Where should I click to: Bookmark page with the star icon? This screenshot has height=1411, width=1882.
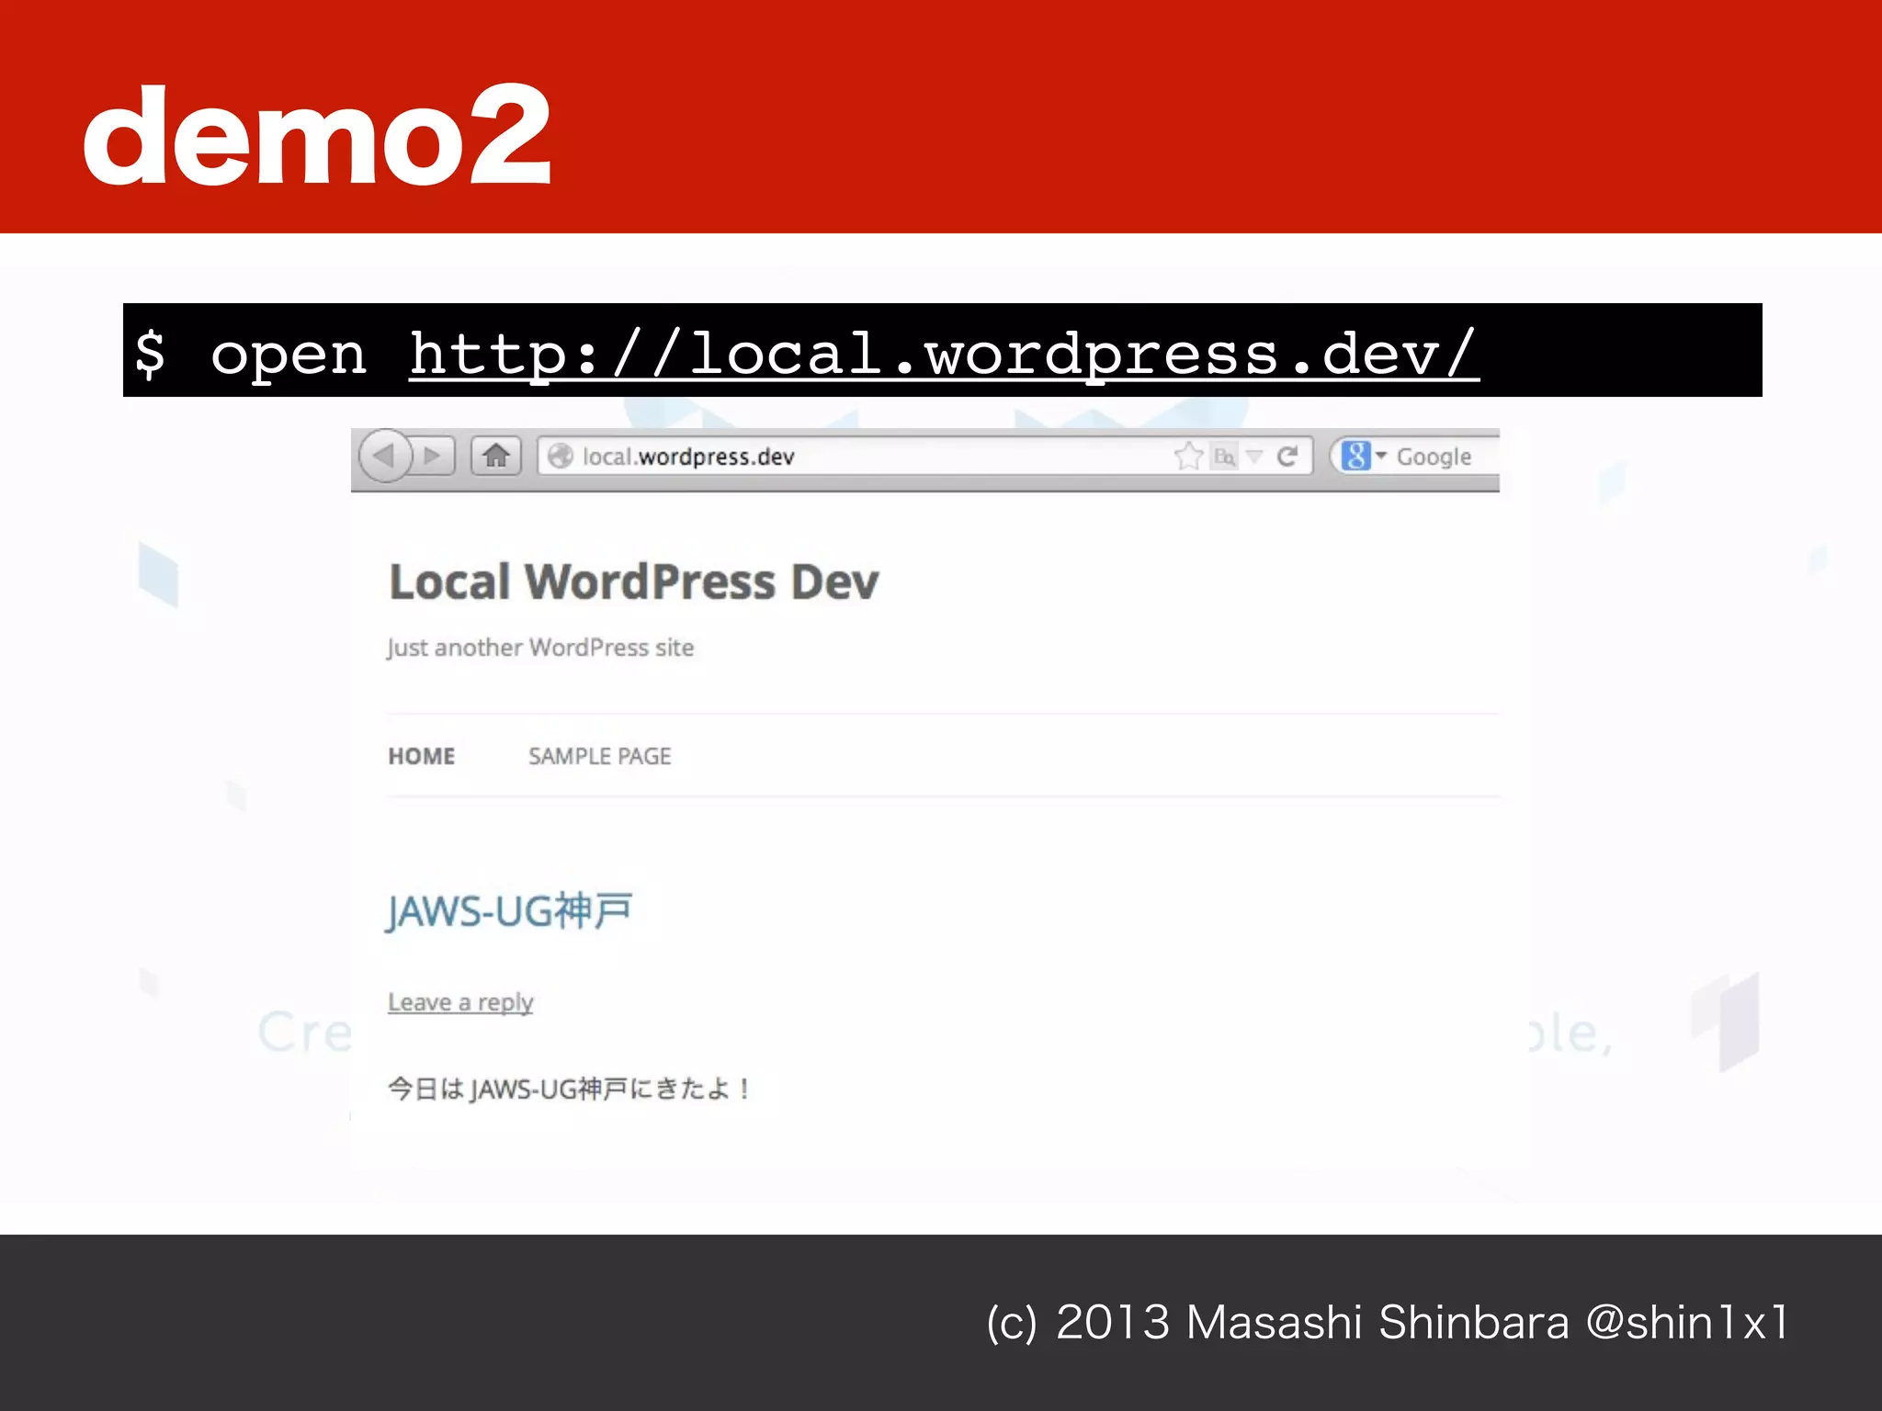(1188, 456)
